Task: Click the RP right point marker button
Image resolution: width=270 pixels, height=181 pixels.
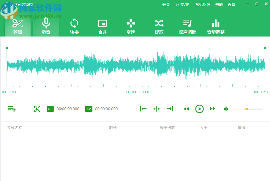Action: [x=89, y=109]
